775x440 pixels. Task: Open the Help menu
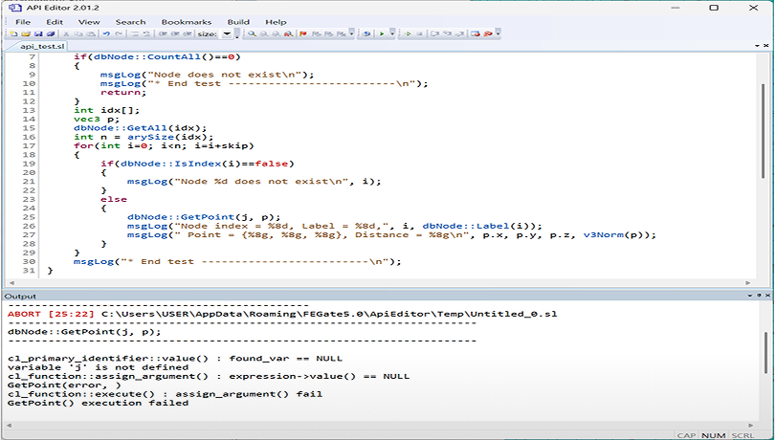276,21
